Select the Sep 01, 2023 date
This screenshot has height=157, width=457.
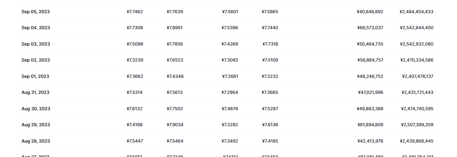click(35, 76)
